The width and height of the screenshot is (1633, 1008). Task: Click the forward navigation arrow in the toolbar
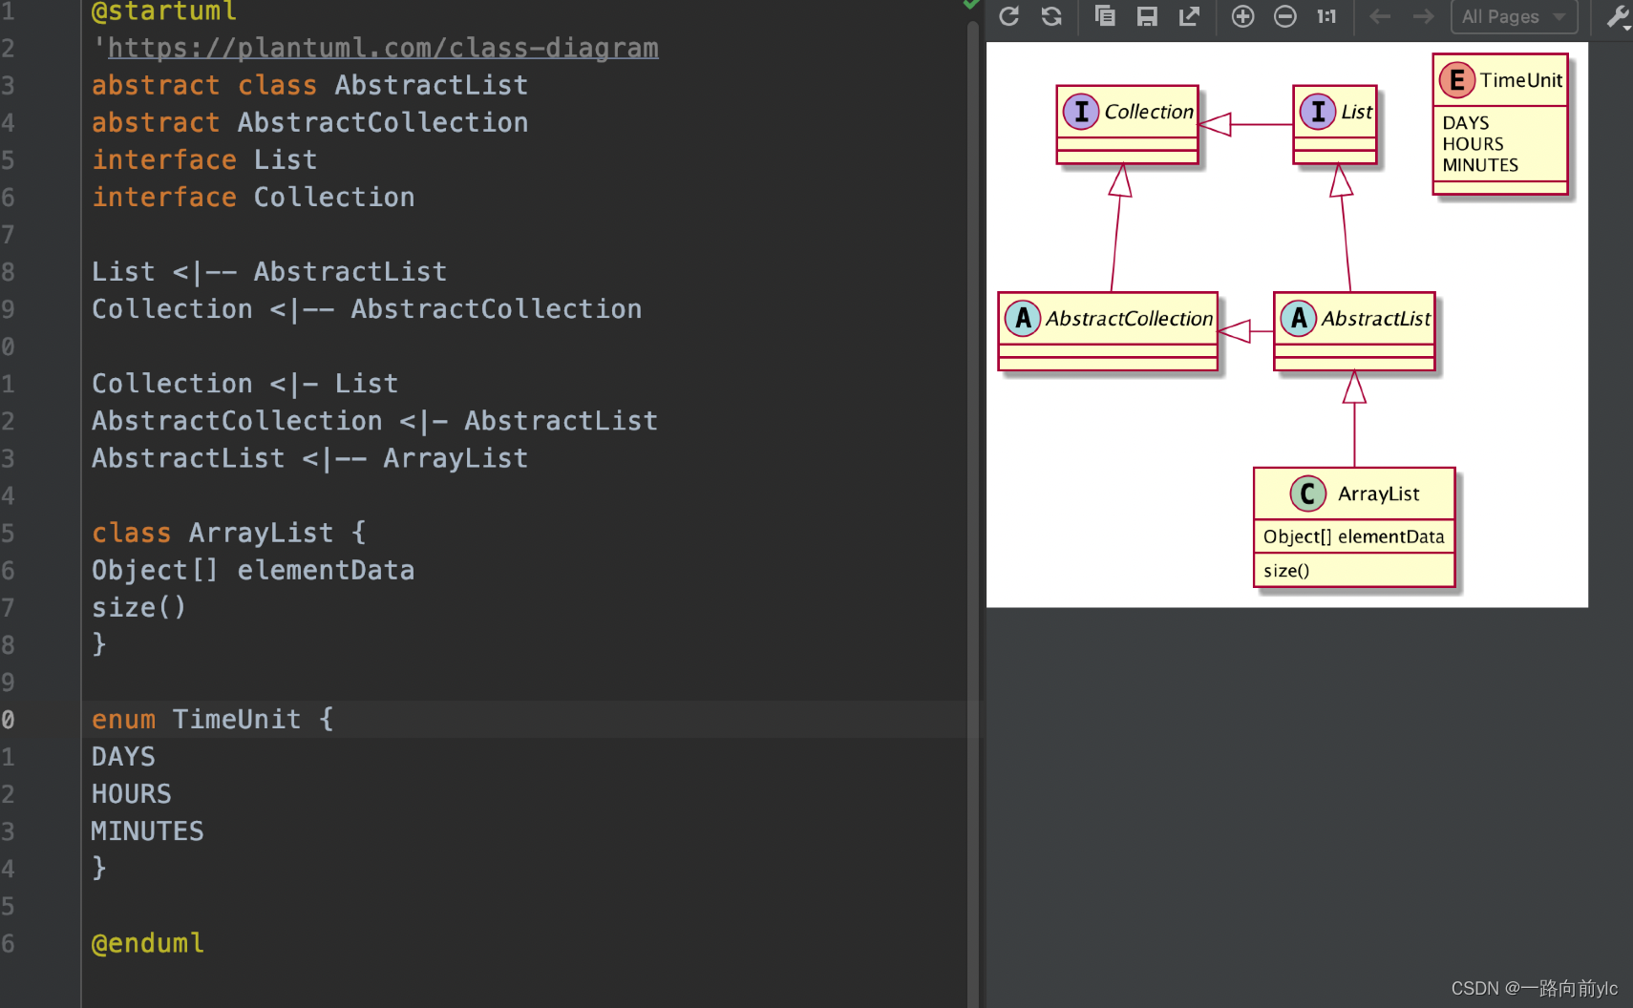pos(1423,16)
